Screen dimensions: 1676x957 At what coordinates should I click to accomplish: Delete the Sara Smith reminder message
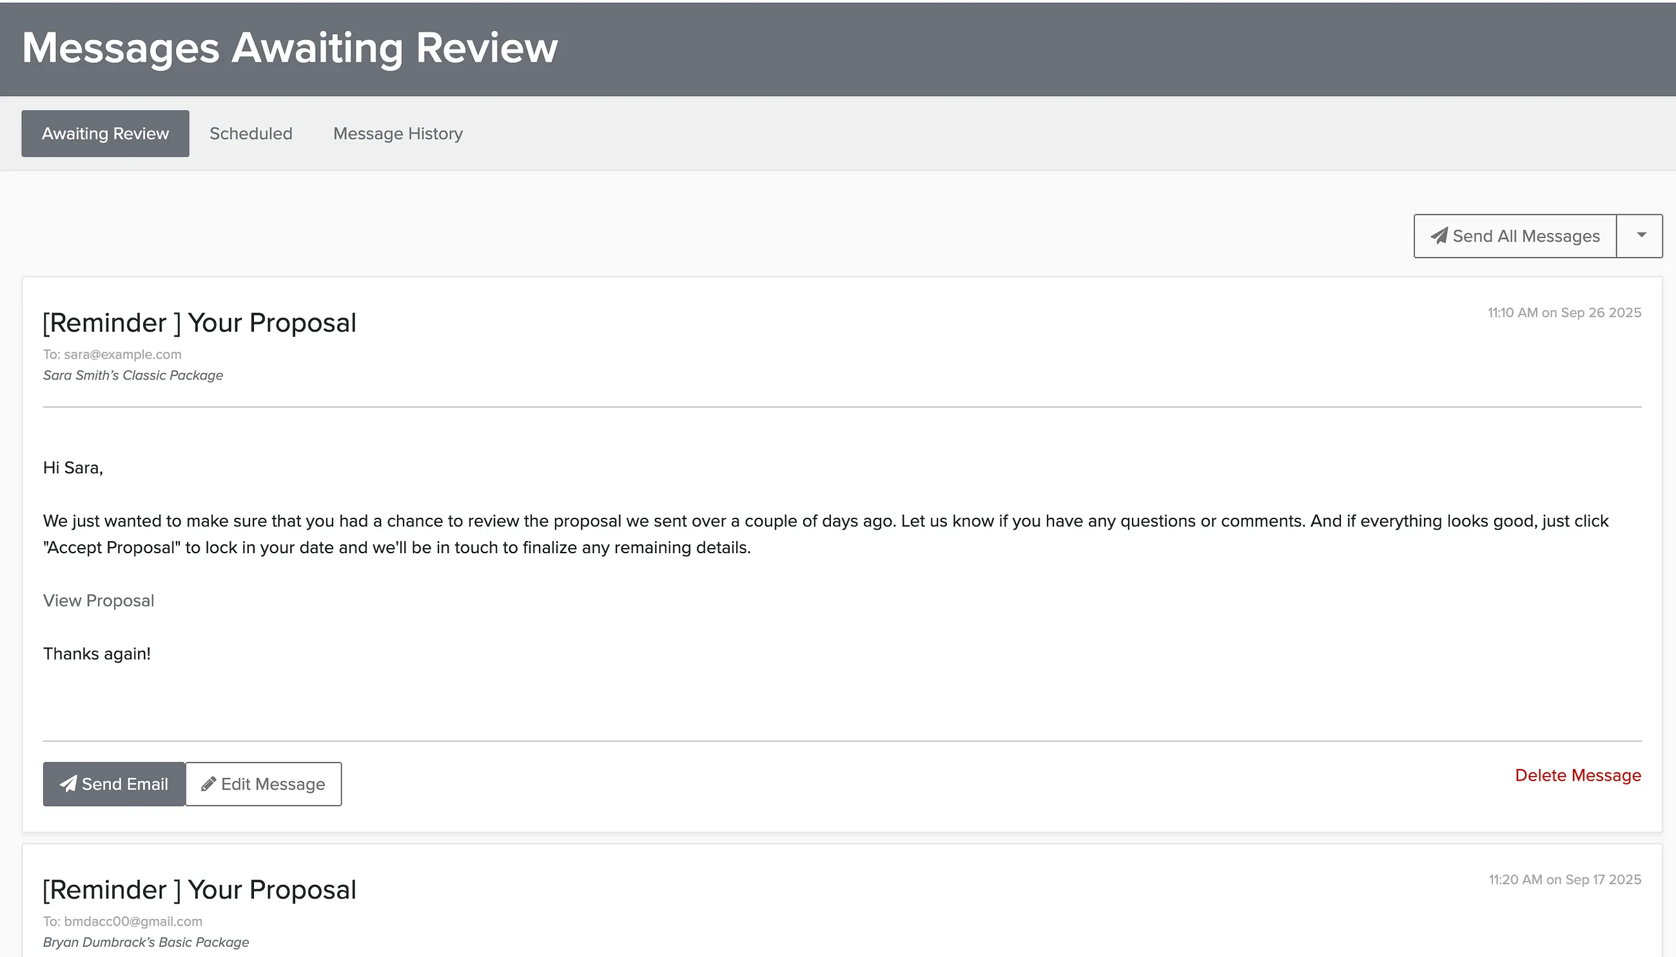tap(1578, 775)
